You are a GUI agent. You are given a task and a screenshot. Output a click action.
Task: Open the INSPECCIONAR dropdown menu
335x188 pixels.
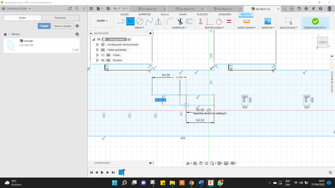pyautogui.click(x=247, y=28)
